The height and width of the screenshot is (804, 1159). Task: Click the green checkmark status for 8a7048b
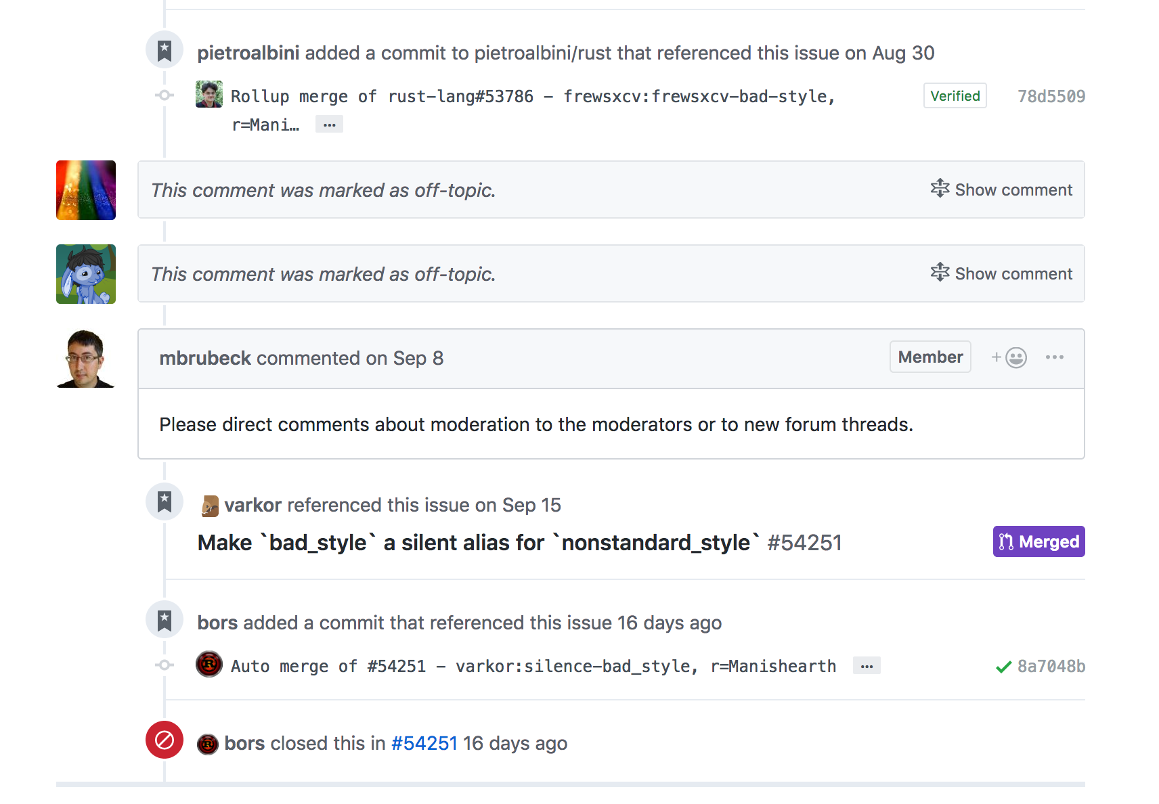pyautogui.click(x=1004, y=667)
